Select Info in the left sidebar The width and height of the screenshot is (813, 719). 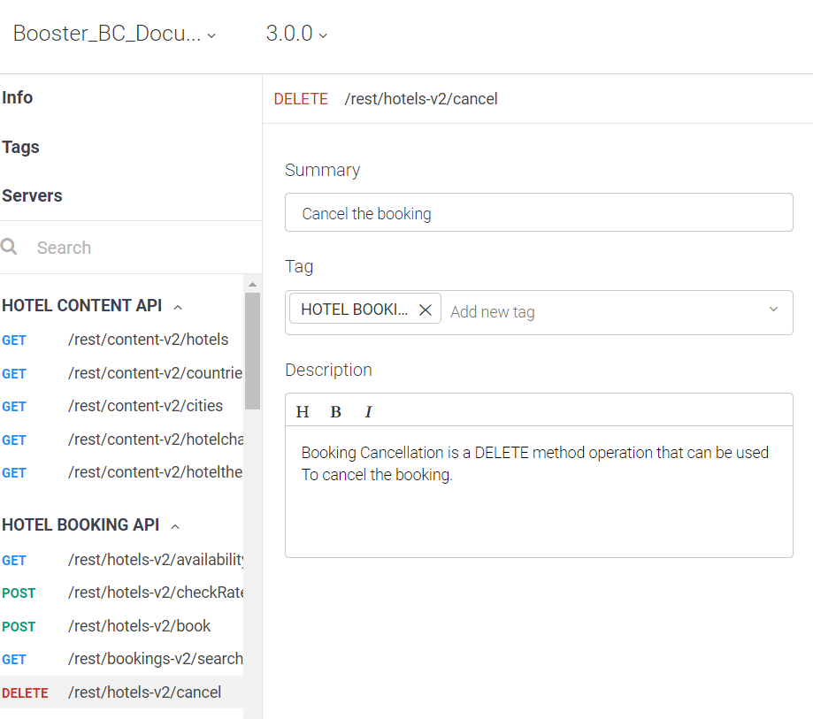[17, 97]
